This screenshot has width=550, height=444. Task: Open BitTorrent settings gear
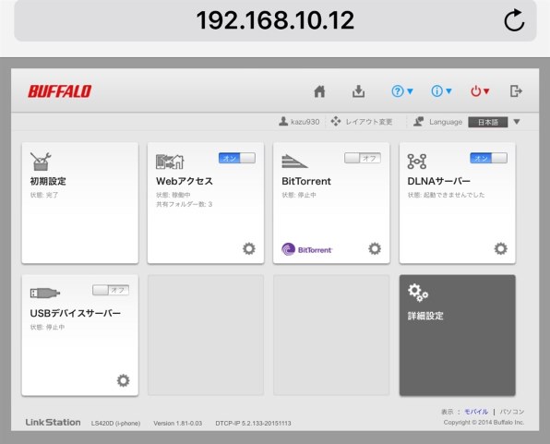click(x=375, y=248)
